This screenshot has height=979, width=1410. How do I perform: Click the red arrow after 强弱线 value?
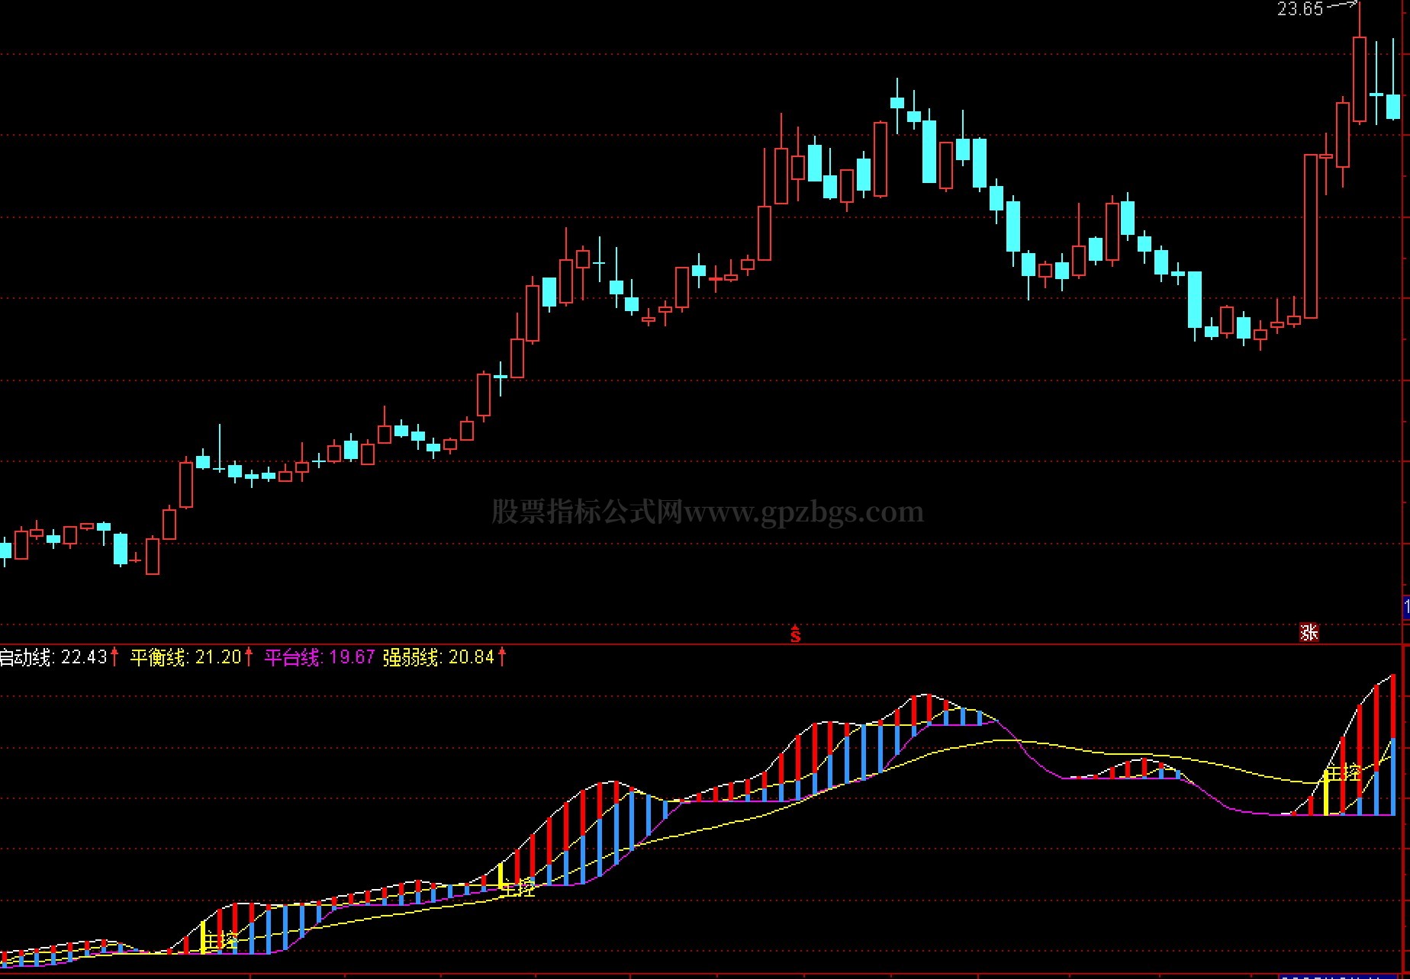502,656
